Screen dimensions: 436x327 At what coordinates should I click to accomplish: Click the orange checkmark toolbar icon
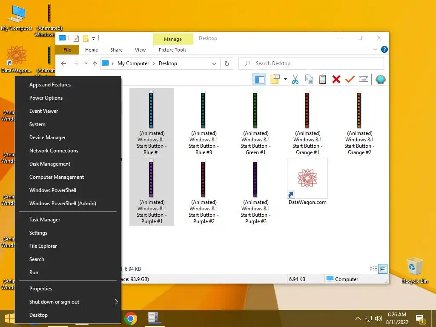350,80
